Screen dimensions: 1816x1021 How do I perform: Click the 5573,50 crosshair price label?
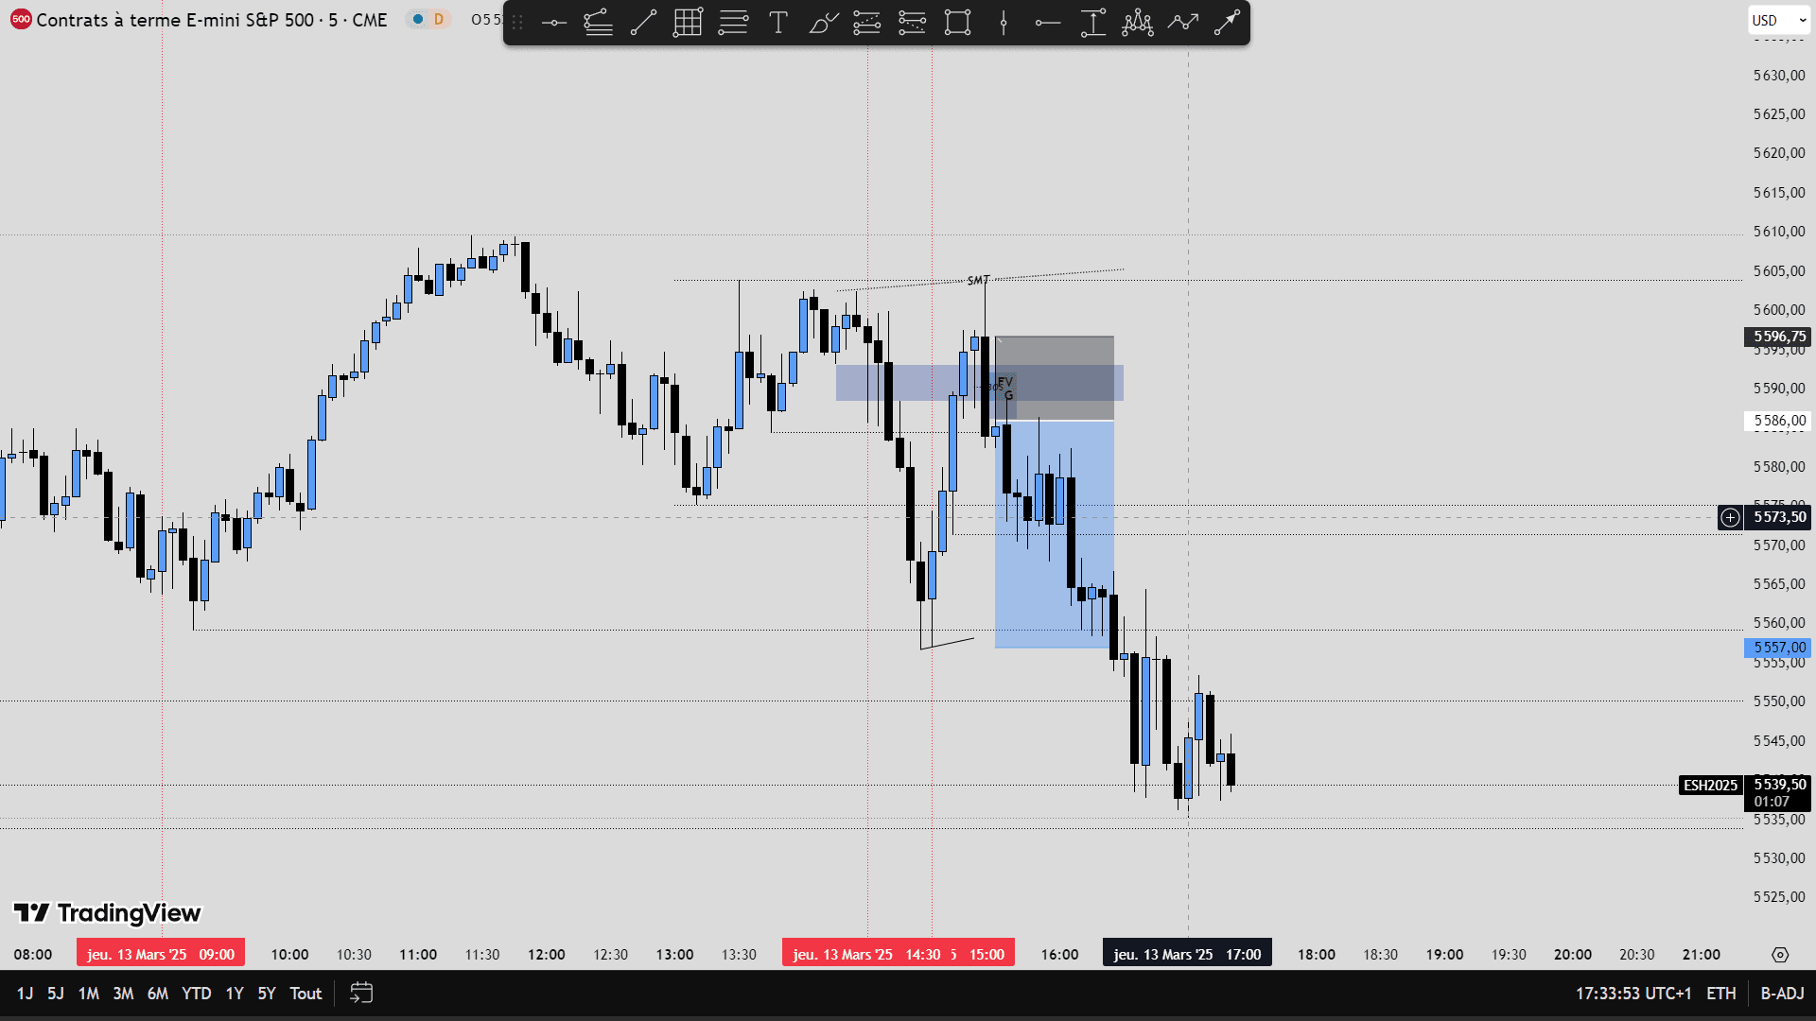[x=1778, y=517]
